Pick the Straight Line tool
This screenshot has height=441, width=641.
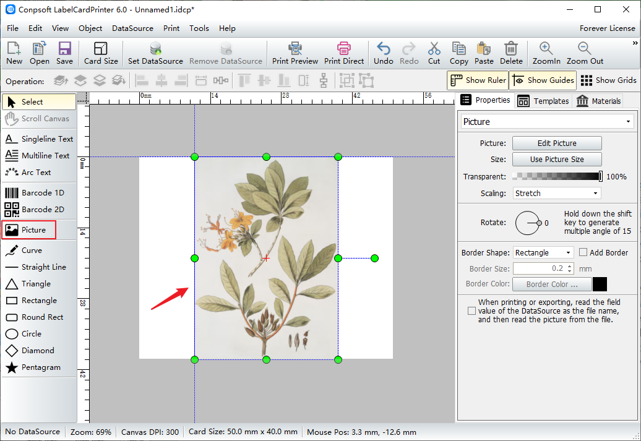(39, 267)
